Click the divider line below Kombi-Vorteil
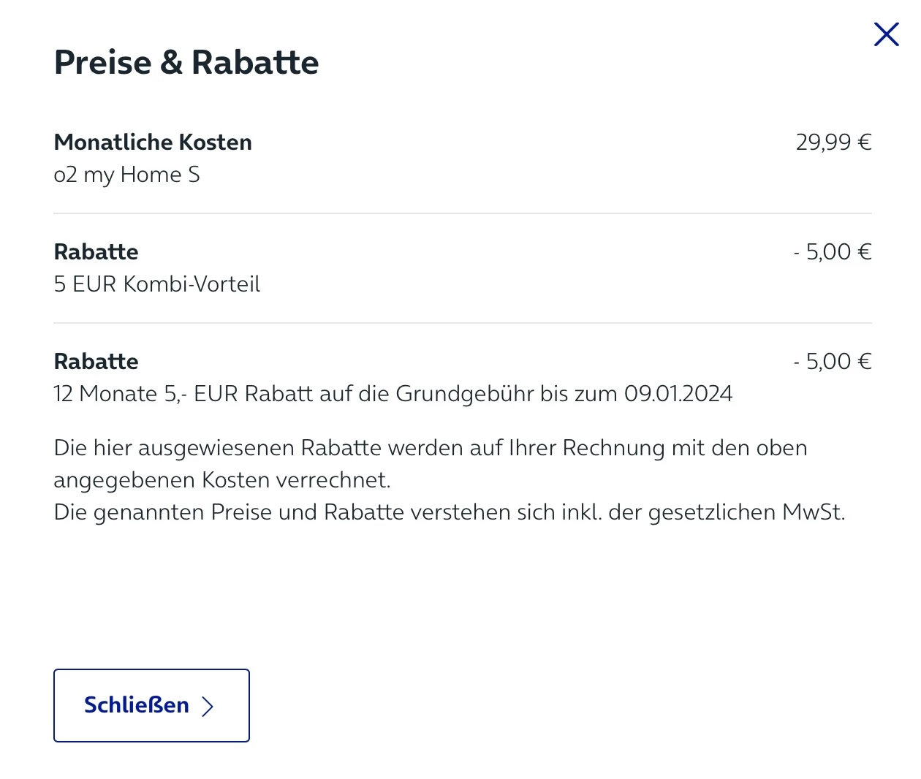Viewport: 921px width, 779px height. pos(462,323)
